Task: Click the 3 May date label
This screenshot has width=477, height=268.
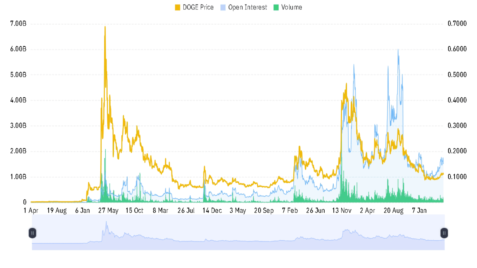Action: tap(238, 211)
